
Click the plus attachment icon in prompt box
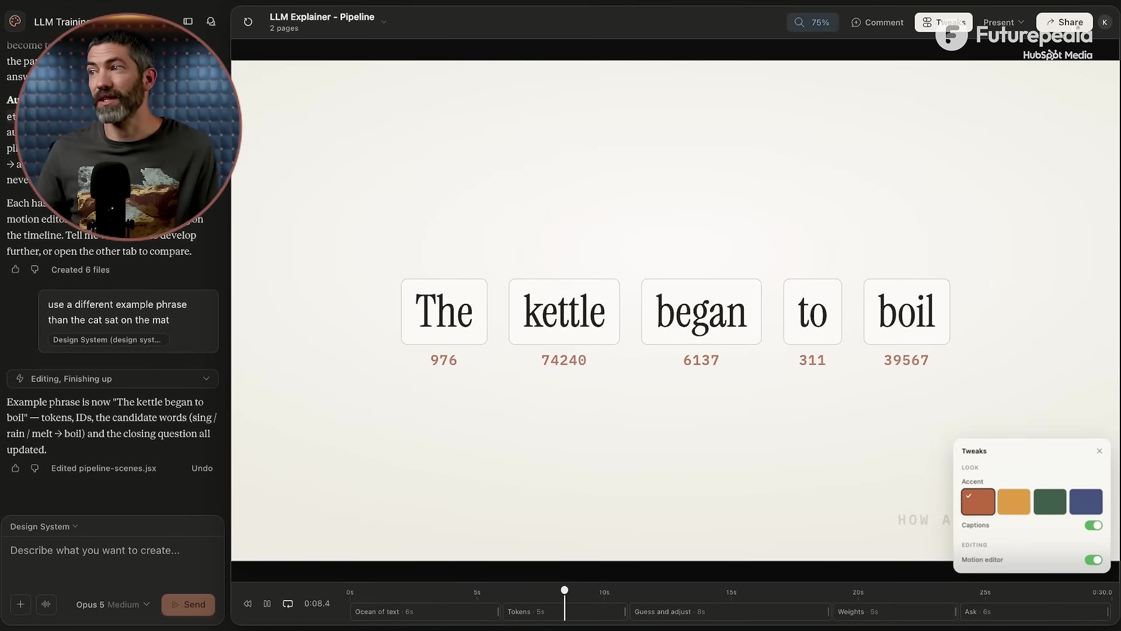pos(20,604)
